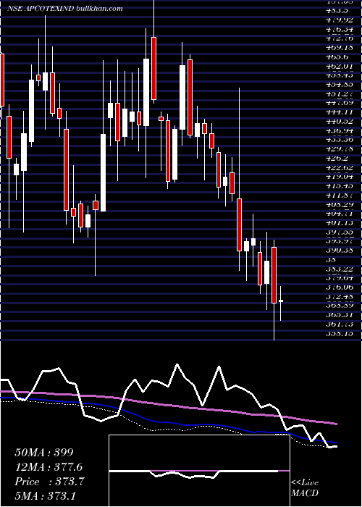This screenshot has width=362, height=507.
Task: Click the 372.48 price axis label
Action: click(x=339, y=296)
